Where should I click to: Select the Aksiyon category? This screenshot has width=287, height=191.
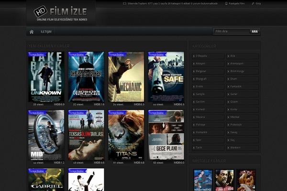click(208, 64)
